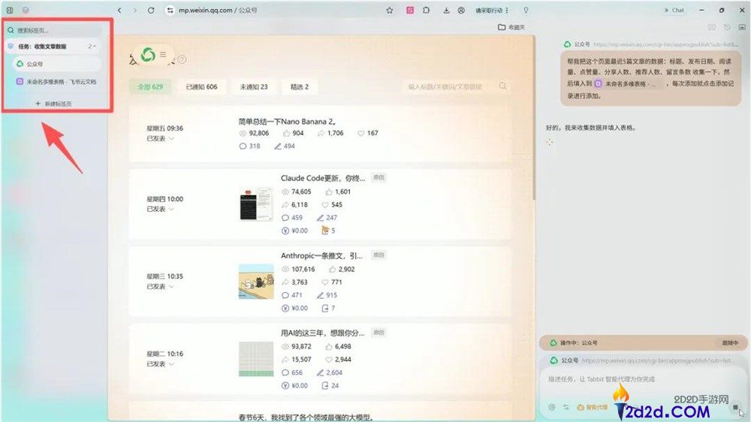Collapse the 任务: 收集文章数据 tab group
This screenshot has height=422, width=751.
pyautogui.click(x=95, y=47)
